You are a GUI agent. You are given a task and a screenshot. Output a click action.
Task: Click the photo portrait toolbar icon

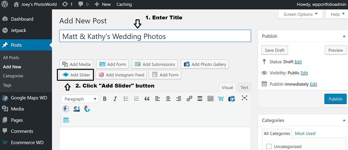77,109
